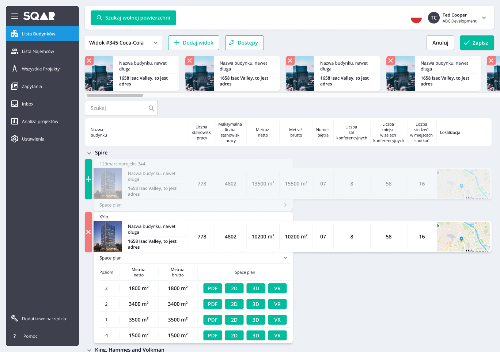Collapse the Spire group chevron

click(89, 153)
